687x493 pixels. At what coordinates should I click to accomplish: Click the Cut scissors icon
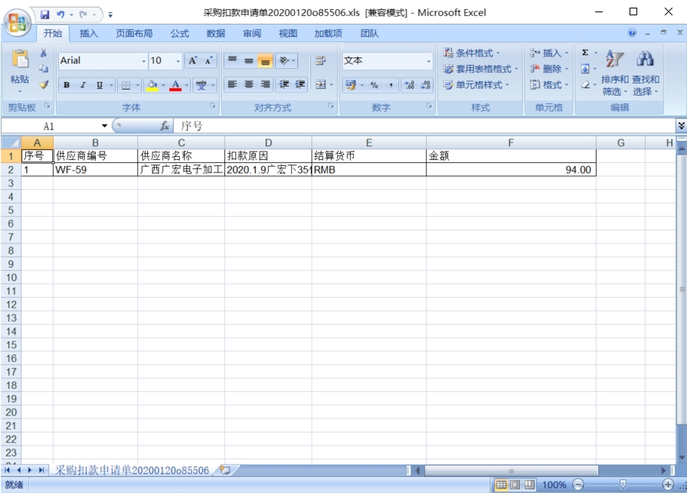click(x=44, y=54)
